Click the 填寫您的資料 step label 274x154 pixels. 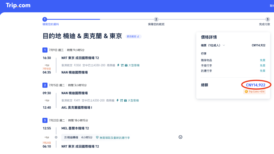click(x=51, y=24)
